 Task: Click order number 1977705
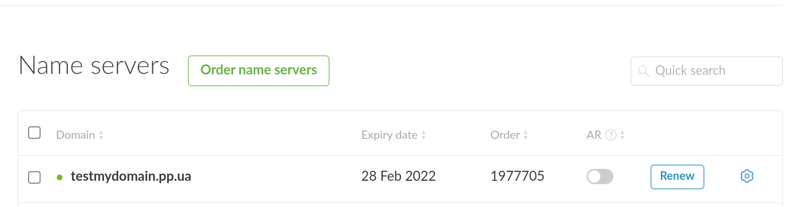click(517, 176)
